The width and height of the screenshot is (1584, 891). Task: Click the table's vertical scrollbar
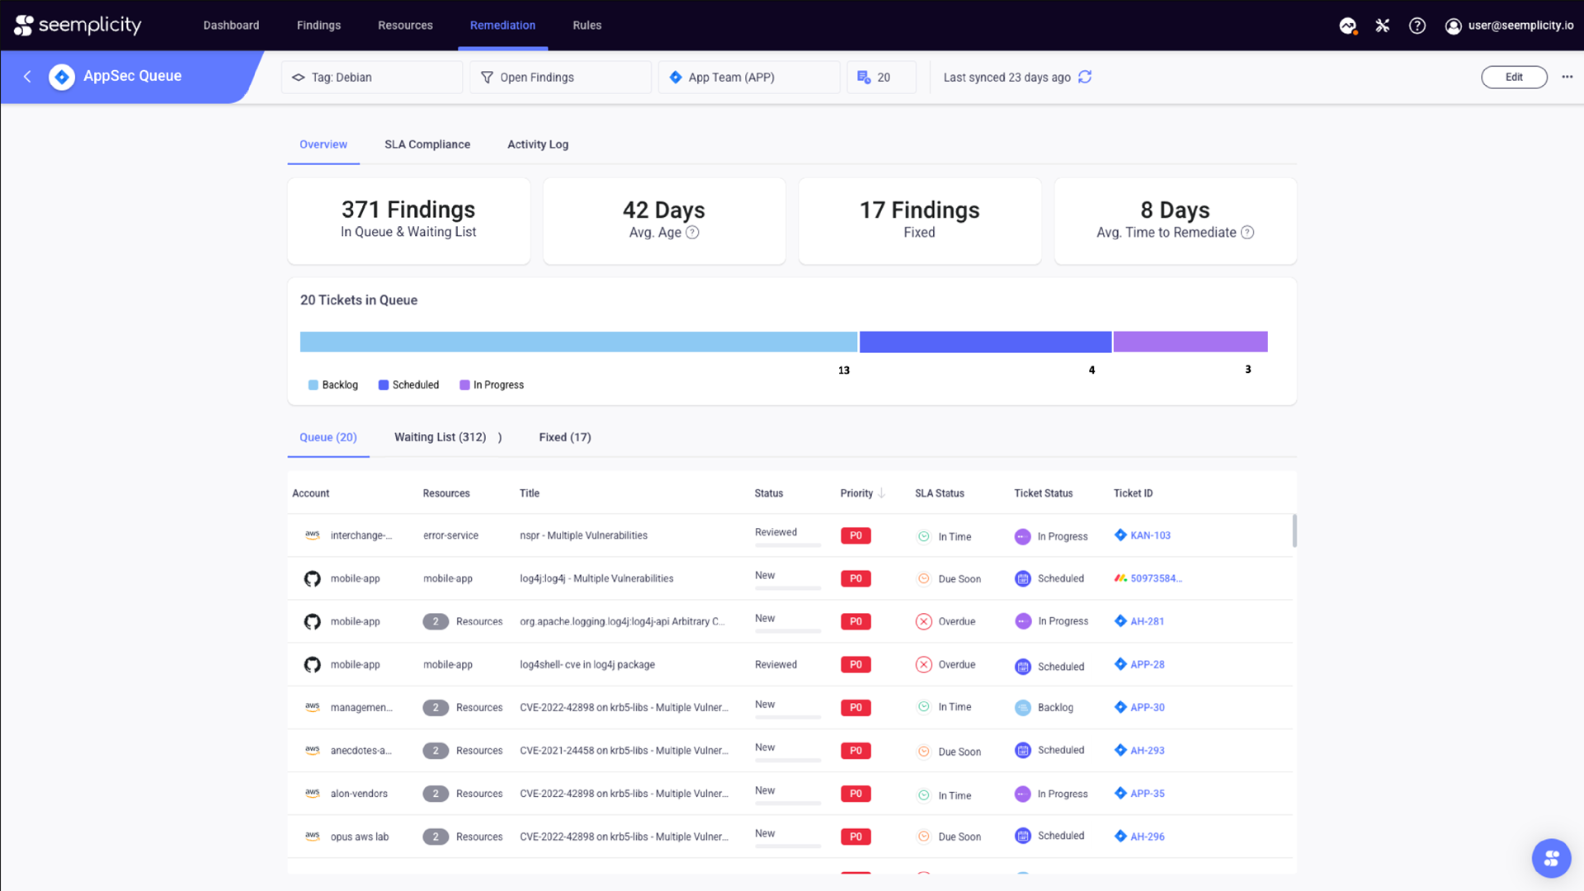coord(1294,530)
